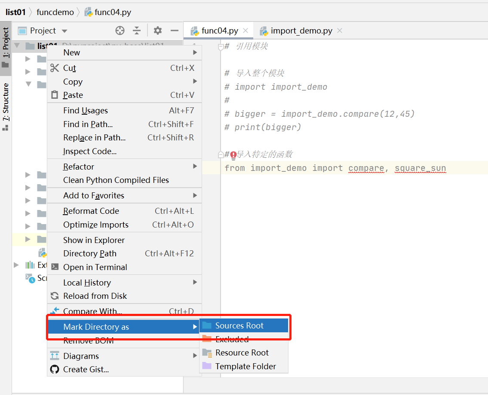Select Inspect Code menu entry

tap(125, 152)
